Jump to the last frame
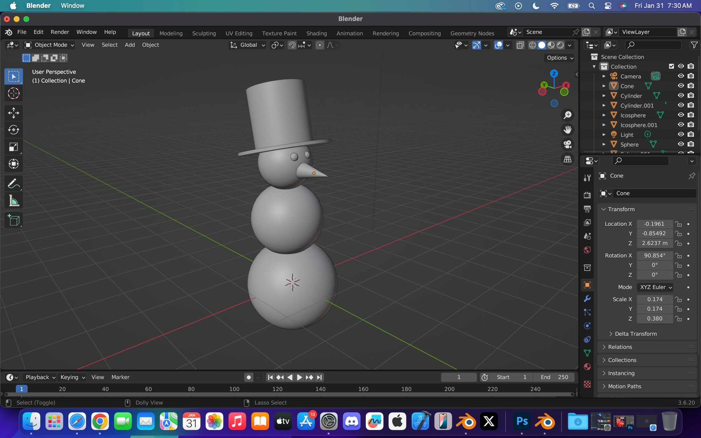 pos(319,377)
